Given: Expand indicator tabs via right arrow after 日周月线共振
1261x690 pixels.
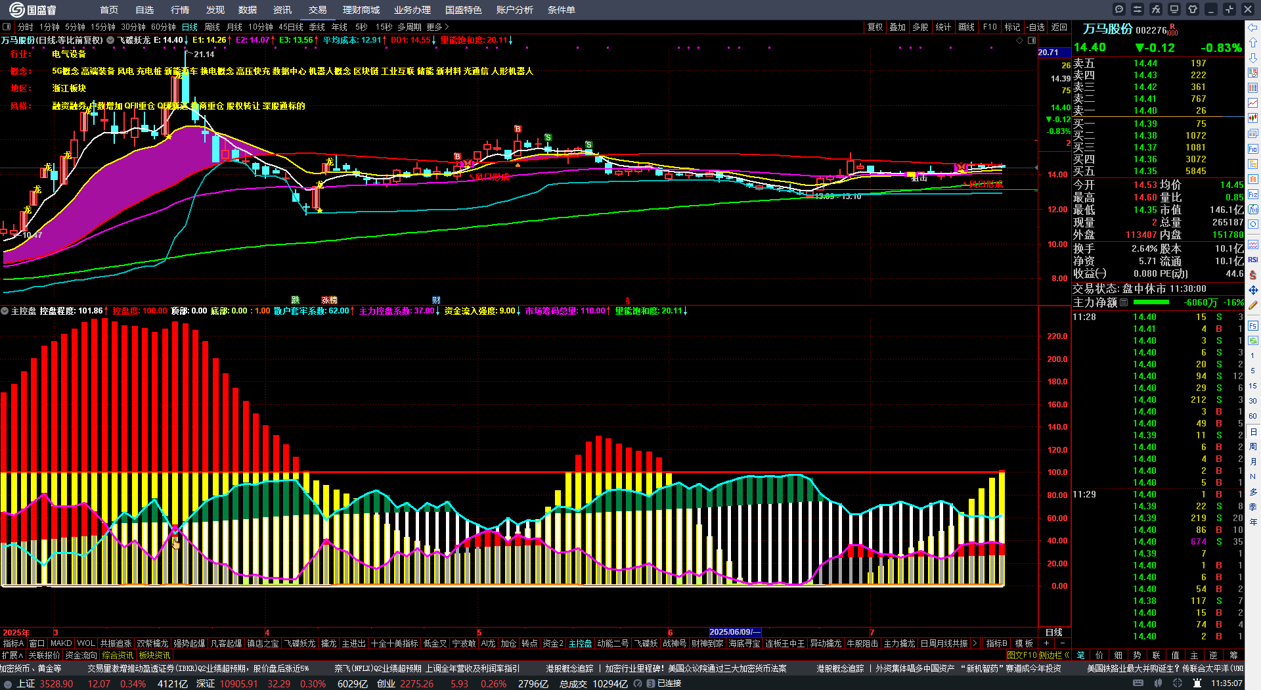Looking at the screenshot, I should (x=975, y=643).
